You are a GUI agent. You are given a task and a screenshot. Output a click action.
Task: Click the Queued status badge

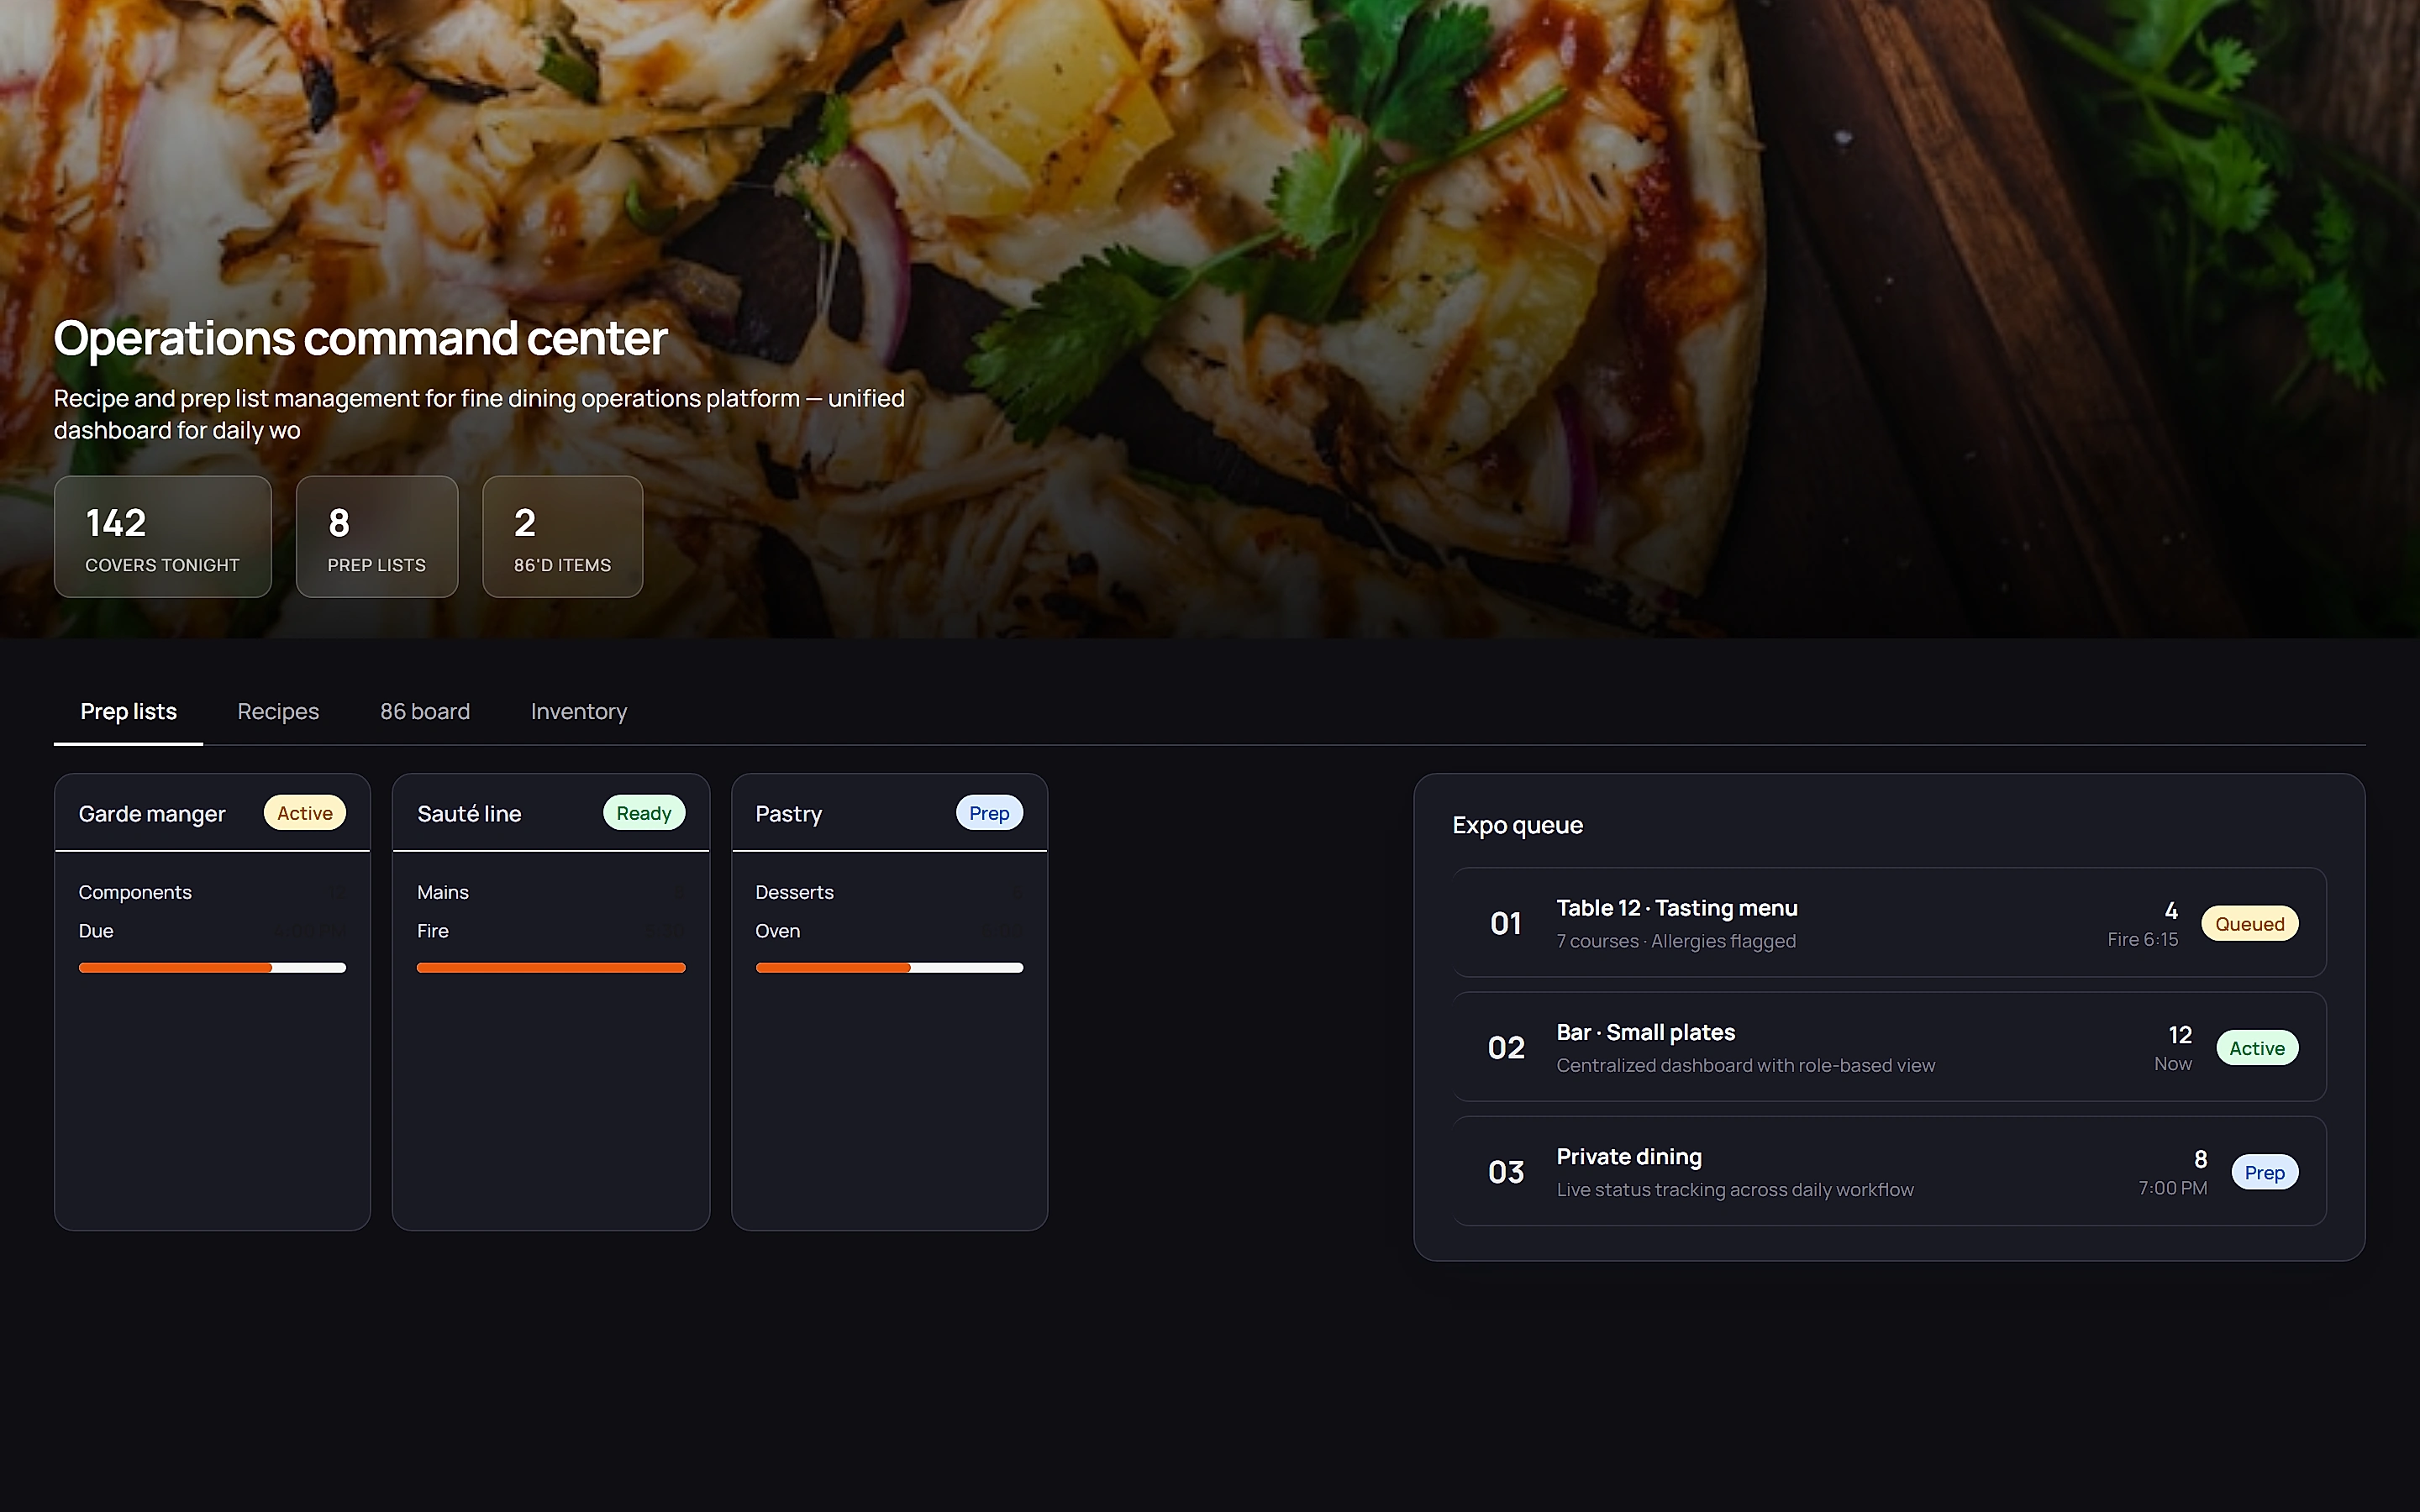(2250, 924)
